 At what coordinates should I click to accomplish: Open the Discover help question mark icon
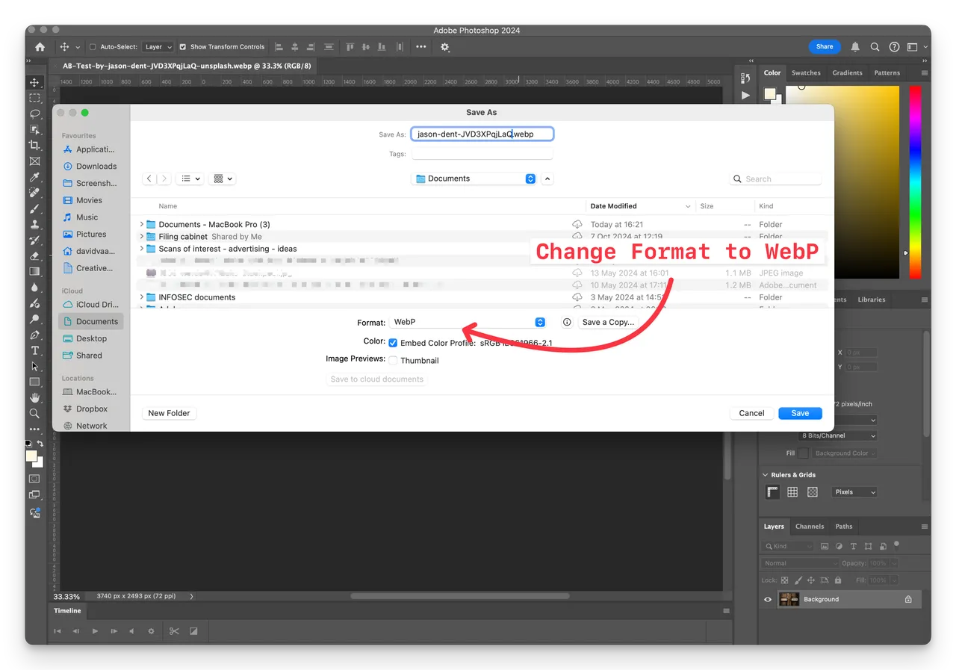[x=894, y=46]
